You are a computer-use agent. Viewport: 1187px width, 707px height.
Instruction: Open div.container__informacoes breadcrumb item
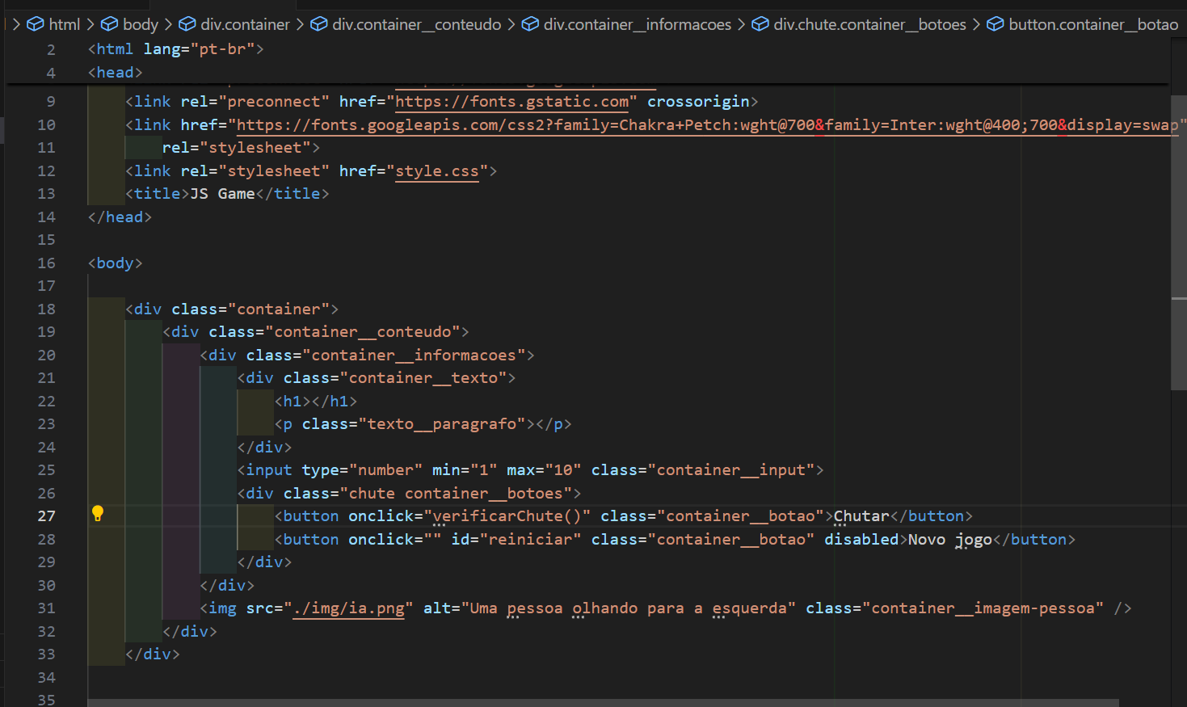638,24
